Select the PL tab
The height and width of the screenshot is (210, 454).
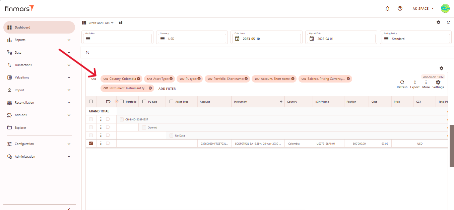(87, 53)
